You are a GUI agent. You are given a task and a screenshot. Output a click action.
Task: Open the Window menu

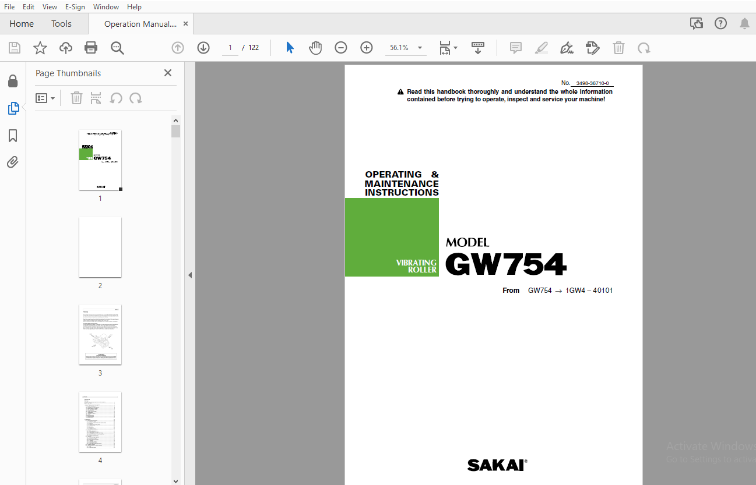(x=106, y=7)
